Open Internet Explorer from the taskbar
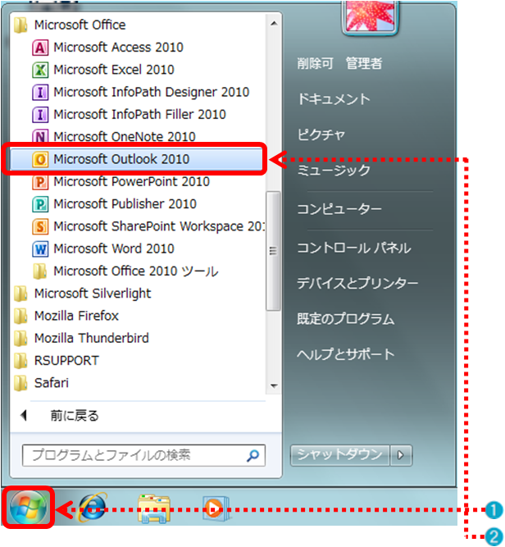The width and height of the screenshot is (505, 547). pyautogui.click(x=93, y=508)
